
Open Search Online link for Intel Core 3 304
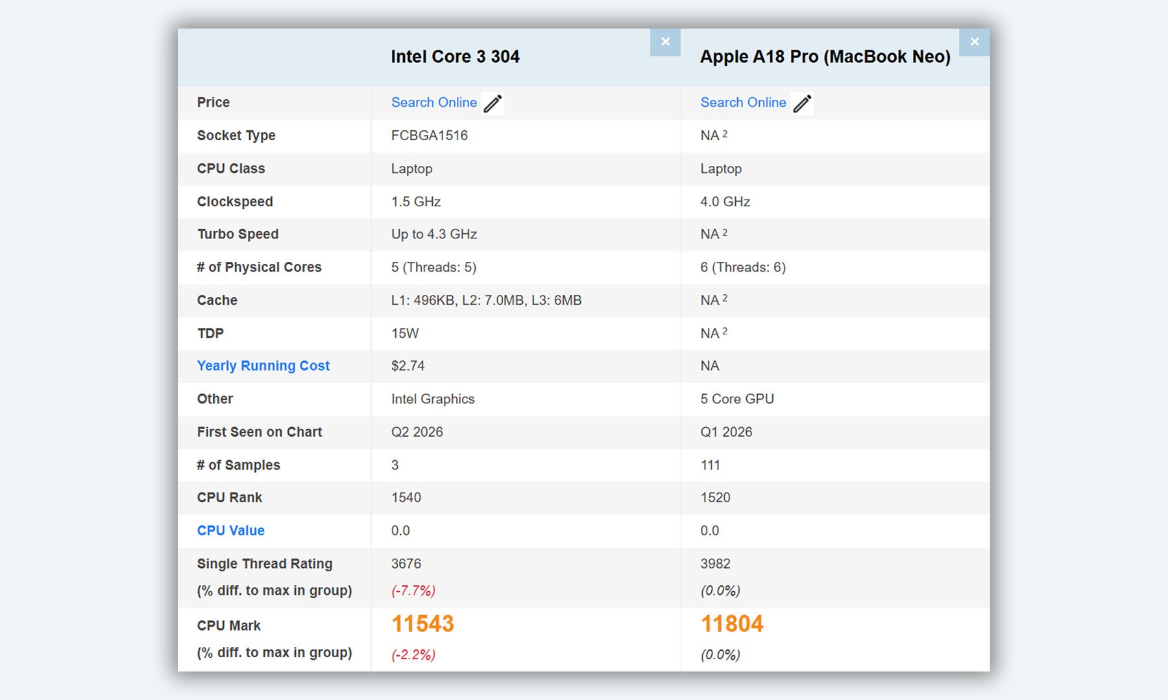click(x=434, y=102)
